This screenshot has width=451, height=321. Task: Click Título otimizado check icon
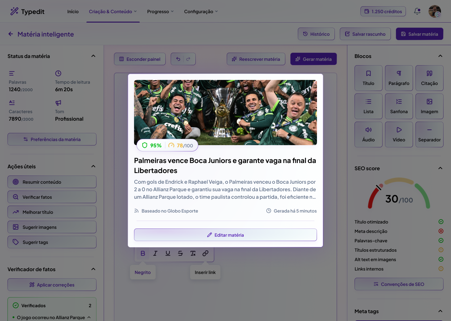(441, 222)
